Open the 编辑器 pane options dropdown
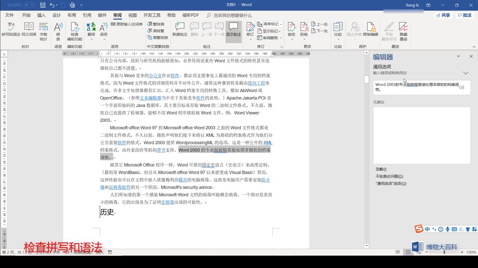Image resolution: width=478 pixels, height=268 pixels. [x=458, y=57]
